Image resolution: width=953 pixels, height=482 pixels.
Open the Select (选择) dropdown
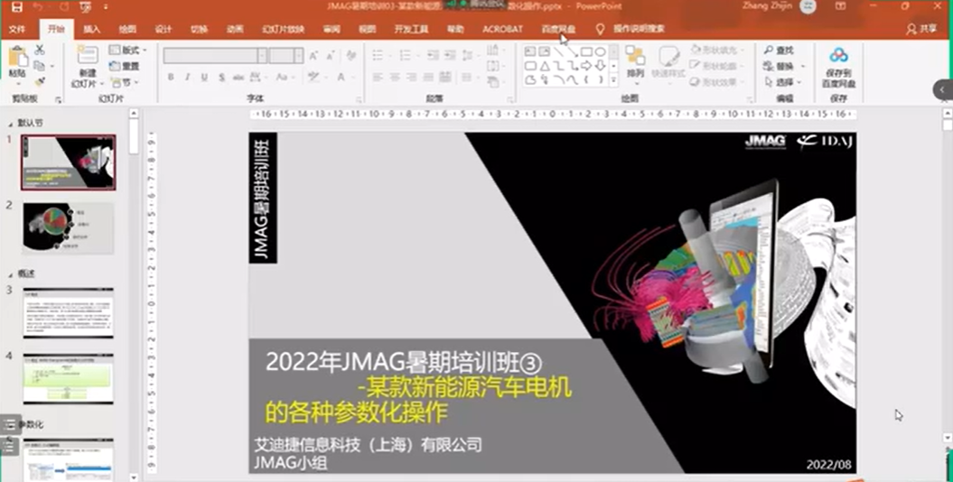pyautogui.click(x=784, y=82)
